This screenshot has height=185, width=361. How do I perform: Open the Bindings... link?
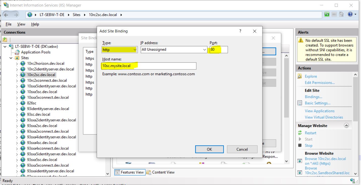click(313, 97)
